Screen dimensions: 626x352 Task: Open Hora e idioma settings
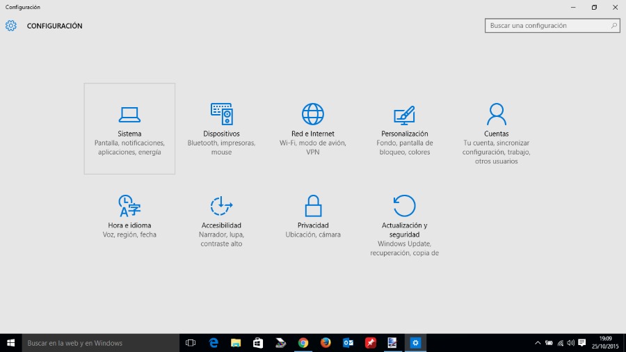(129, 221)
